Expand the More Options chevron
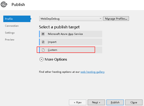The image size is (144, 106). 41,59
